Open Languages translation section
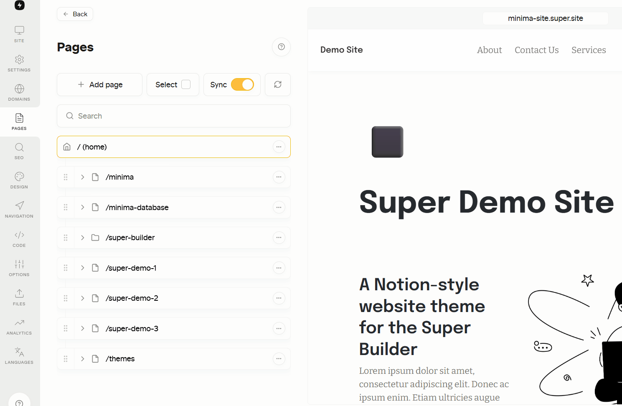 [x=19, y=356]
